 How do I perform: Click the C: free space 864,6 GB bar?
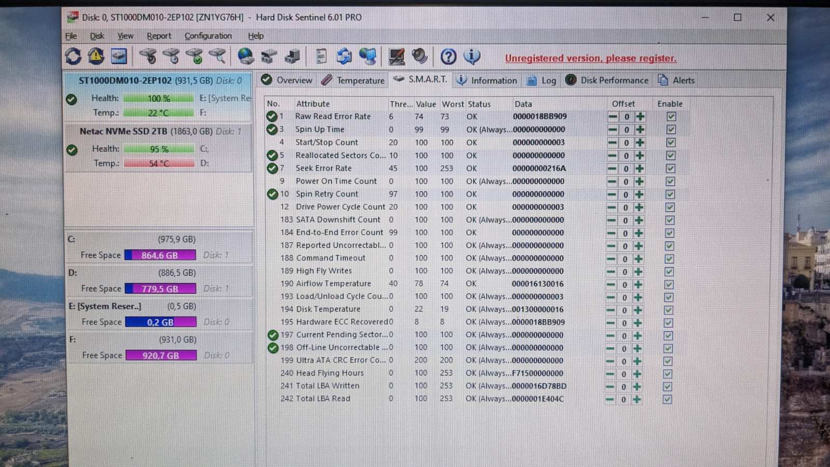[x=160, y=255]
